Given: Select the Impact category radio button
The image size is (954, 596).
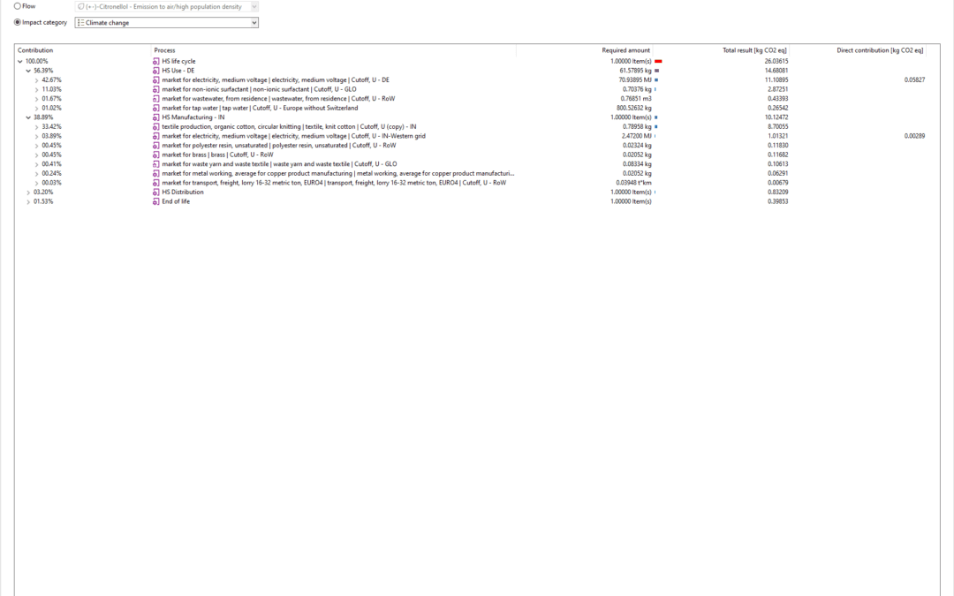Looking at the screenshot, I should (18, 22).
